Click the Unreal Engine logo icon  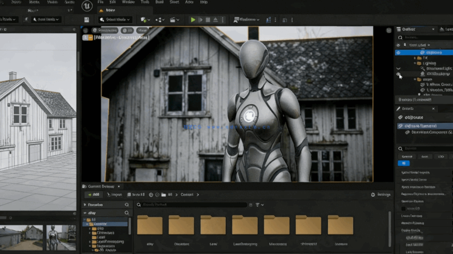click(x=88, y=7)
